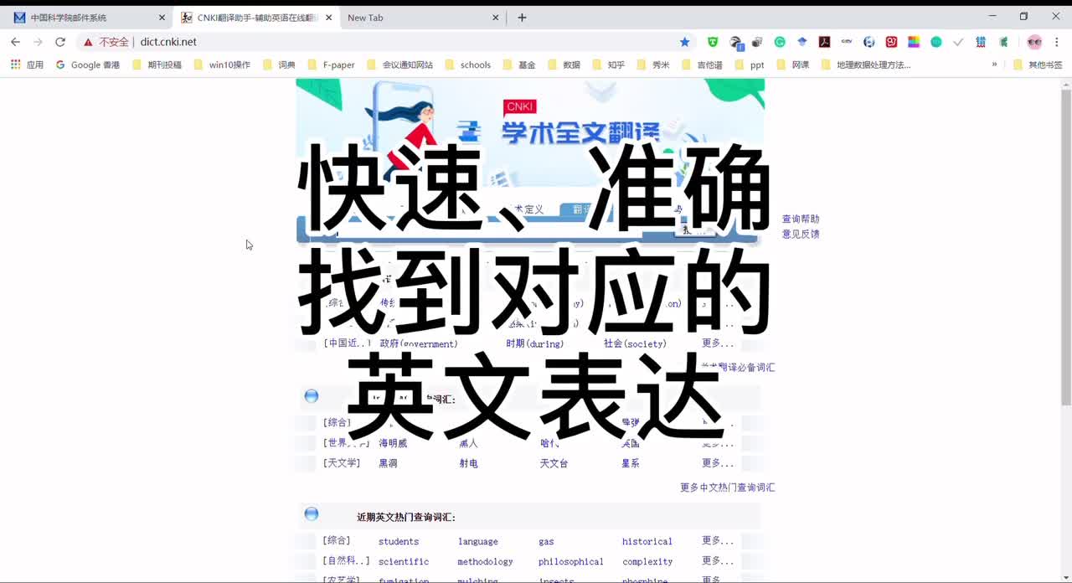Open the Adobe Acrobat extension icon
Viewport: 1072px width, 583px height.
(825, 42)
